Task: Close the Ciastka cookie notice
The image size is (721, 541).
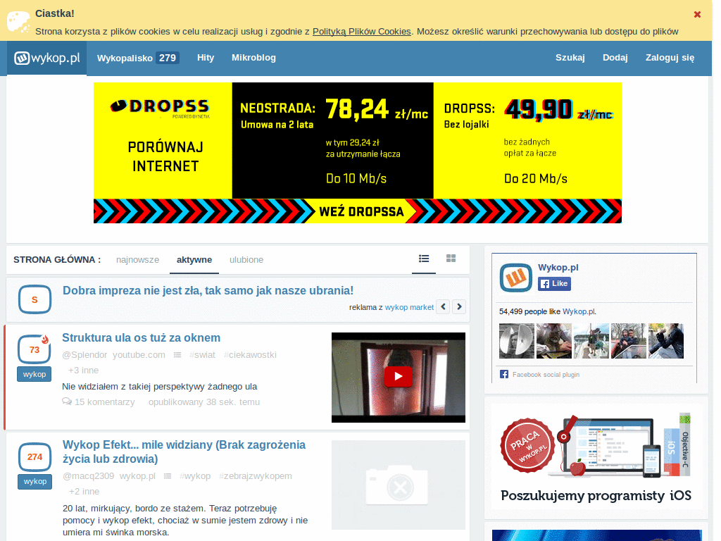Action: [697, 15]
